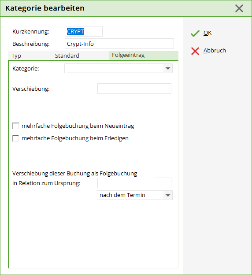Click the green checkmark icon beside OK
The width and height of the screenshot is (252, 275).
coord(195,33)
